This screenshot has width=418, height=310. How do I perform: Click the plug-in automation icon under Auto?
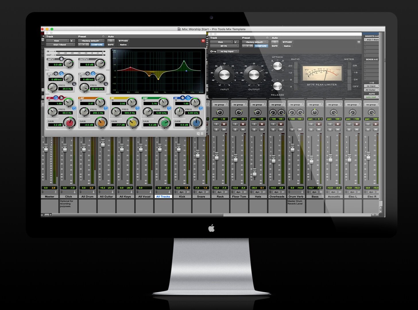pyautogui.click(x=111, y=41)
